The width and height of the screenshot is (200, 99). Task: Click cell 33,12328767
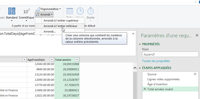[x=67, y=80]
